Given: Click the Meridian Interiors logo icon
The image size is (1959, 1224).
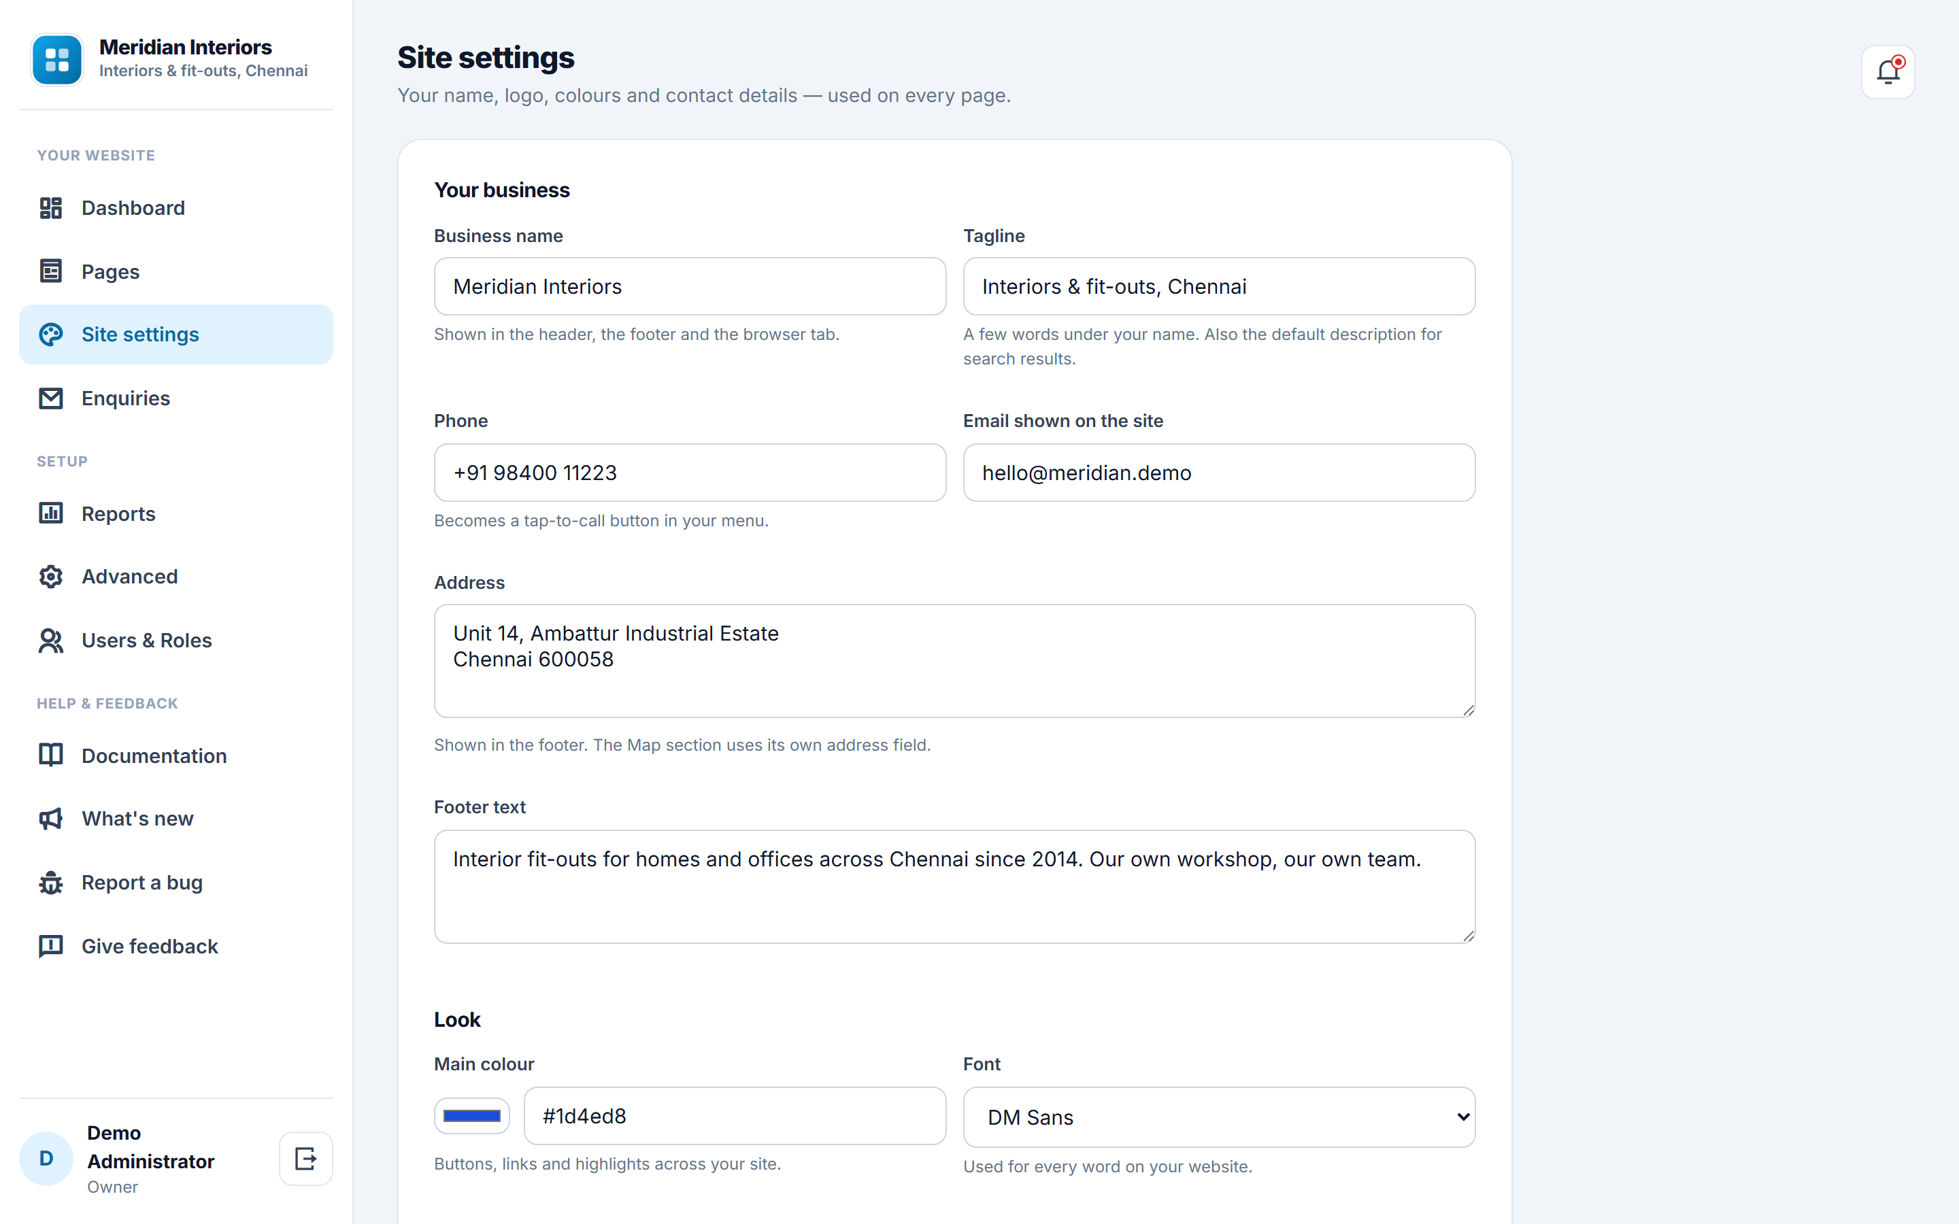Looking at the screenshot, I should click(56, 59).
